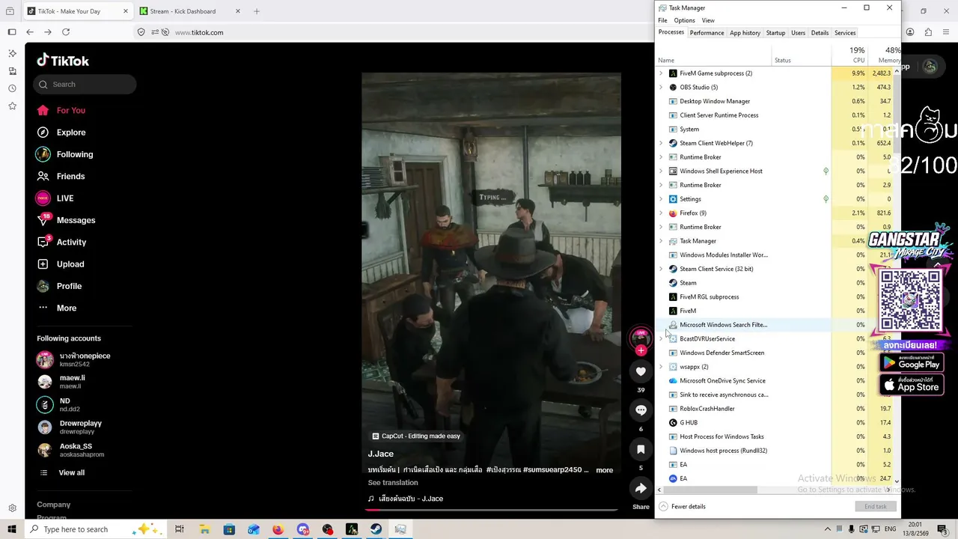Close the TikTok browser tab
This screenshot has height=539, width=958.
click(125, 11)
